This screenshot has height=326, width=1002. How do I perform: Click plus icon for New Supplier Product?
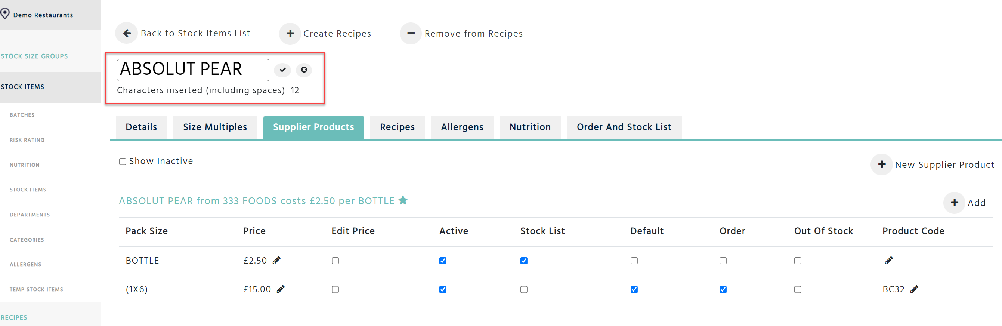(882, 164)
